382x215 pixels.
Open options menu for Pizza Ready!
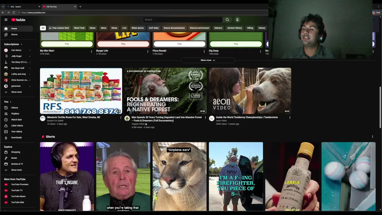pos(204,51)
